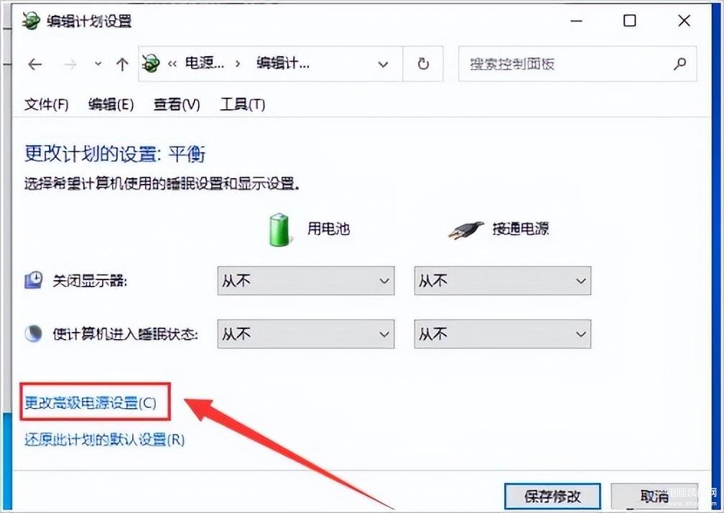Image resolution: width=724 pixels, height=513 pixels.
Task: Expand the address bar history dropdown
Action: point(383,64)
